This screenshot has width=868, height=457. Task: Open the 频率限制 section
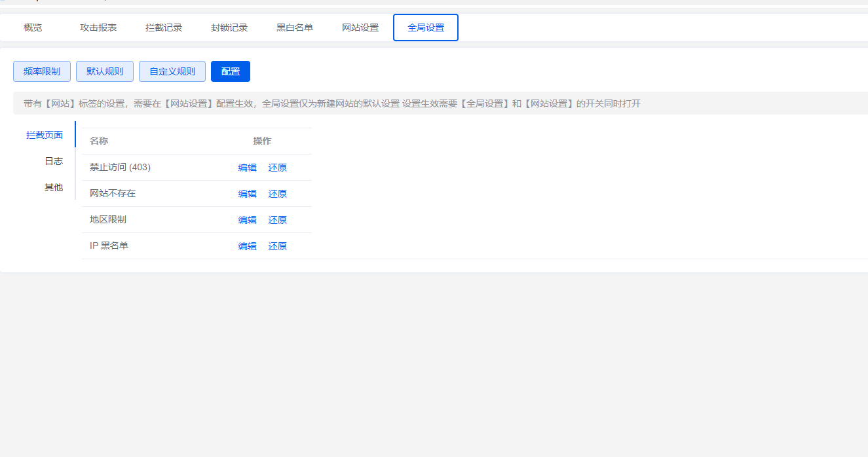[42, 71]
